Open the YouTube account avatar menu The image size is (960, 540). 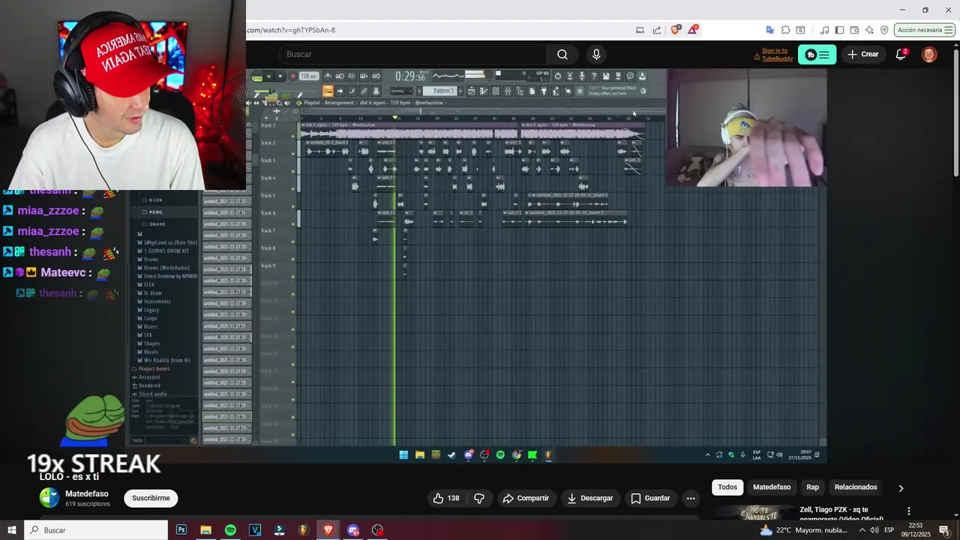click(929, 54)
